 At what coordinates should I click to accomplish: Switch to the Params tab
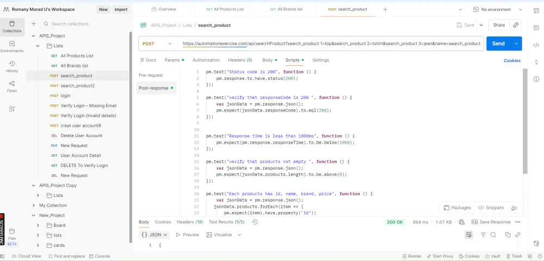point(174,60)
